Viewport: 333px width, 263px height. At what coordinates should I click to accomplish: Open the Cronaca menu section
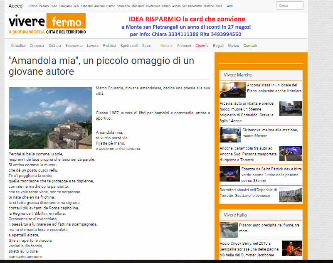37,46
